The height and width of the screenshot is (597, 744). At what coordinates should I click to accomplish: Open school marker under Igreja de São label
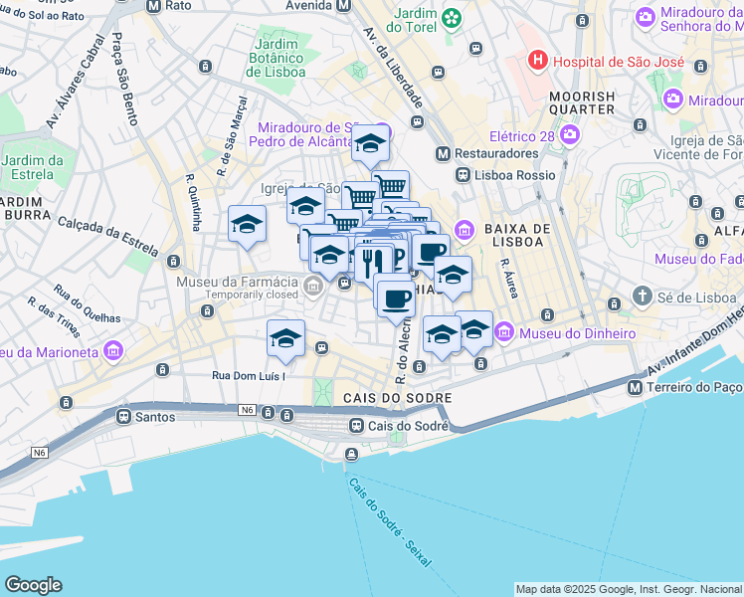[x=305, y=208]
